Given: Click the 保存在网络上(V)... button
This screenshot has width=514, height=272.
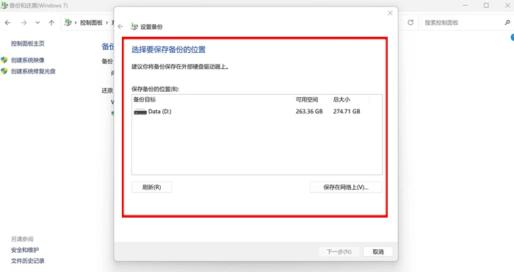Looking at the screenshot, I should [x=346, y=187].
